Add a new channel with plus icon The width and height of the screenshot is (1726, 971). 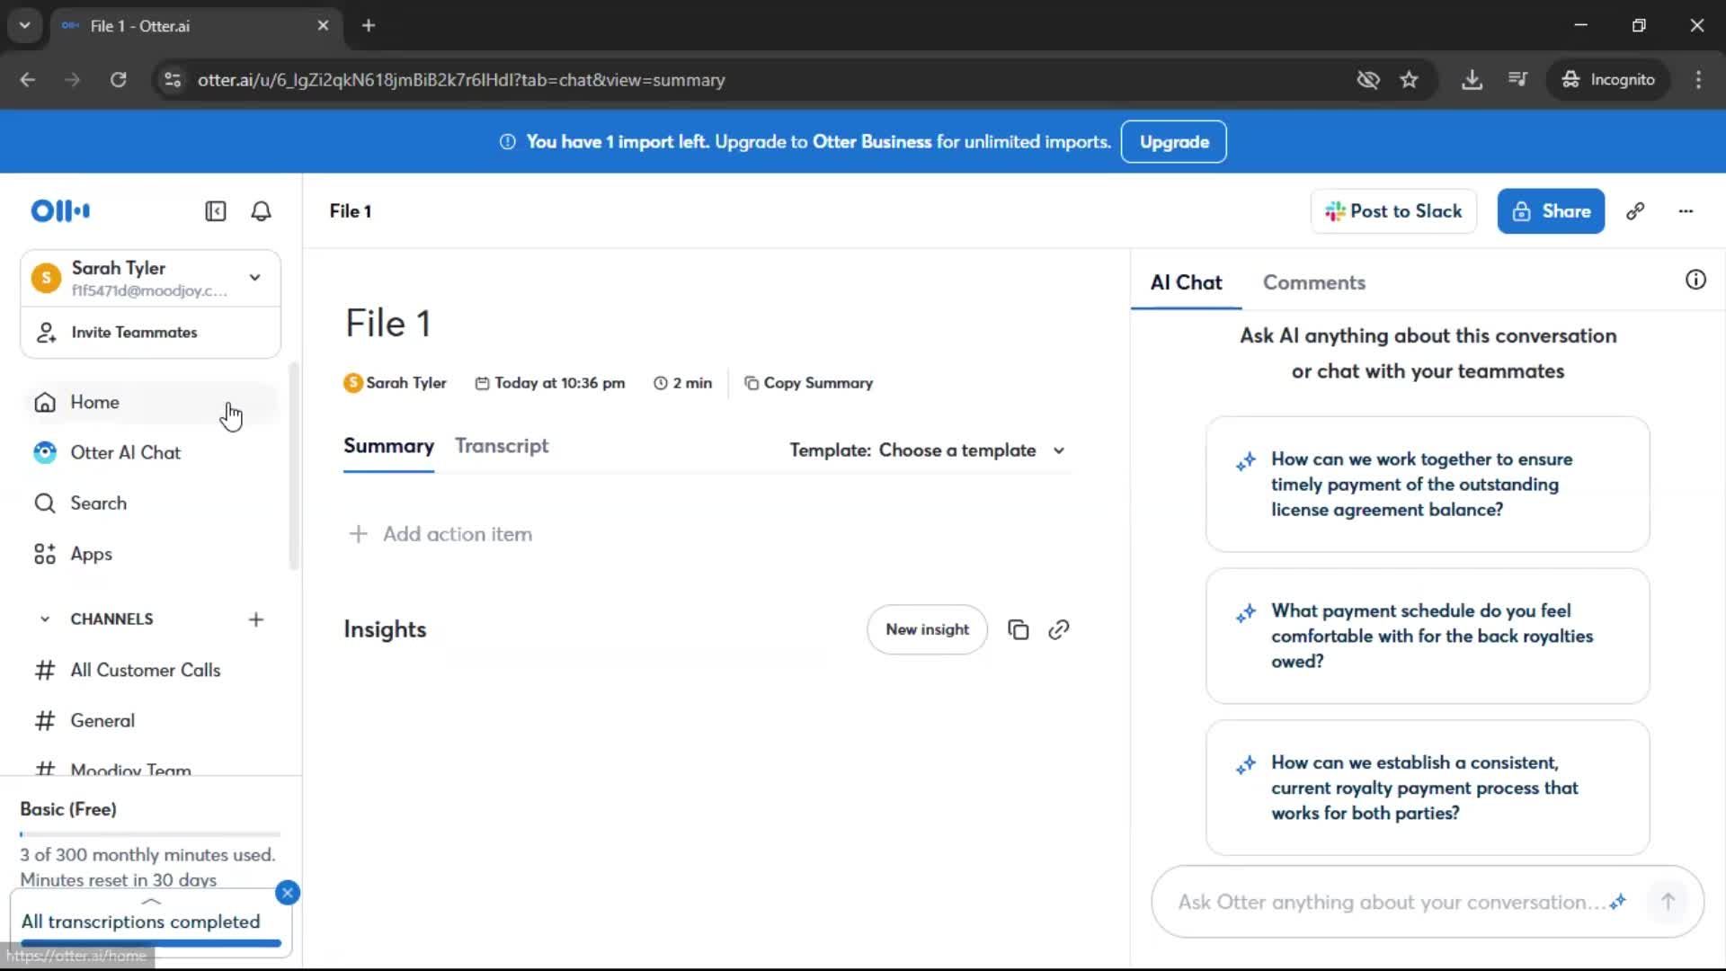pyautogui.click(x=256, y=619)
